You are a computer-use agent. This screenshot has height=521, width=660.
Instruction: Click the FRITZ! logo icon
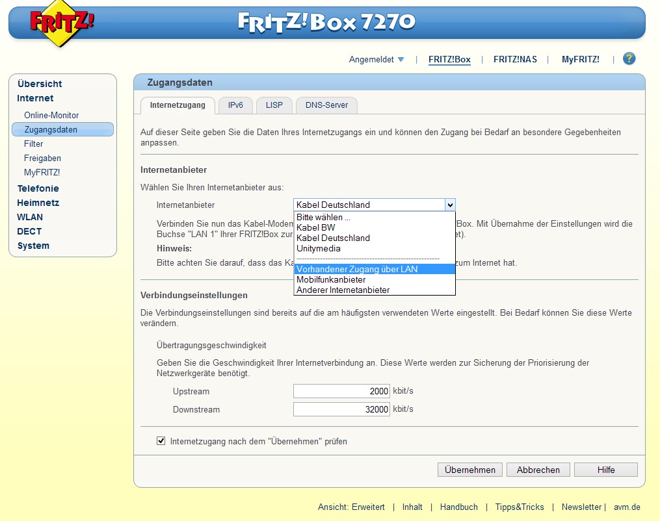pyautogui.click(x=62, y=23)
